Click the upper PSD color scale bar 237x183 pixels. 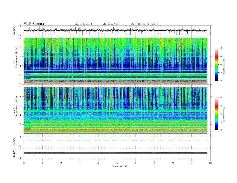click(216, 65)
